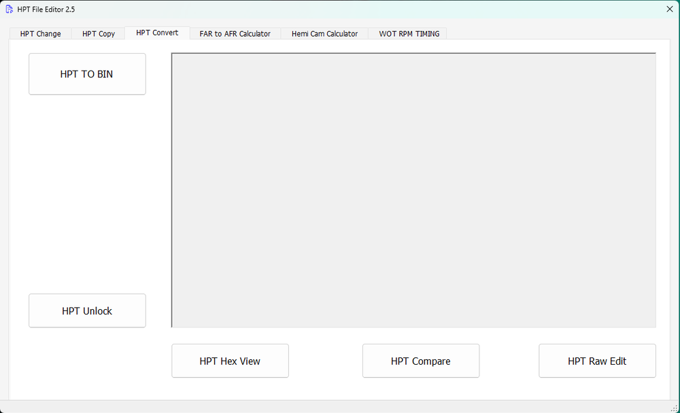The image size is (680, 413).
Task: Click the HPT Unlock button
Action: (x=87, y=311)
